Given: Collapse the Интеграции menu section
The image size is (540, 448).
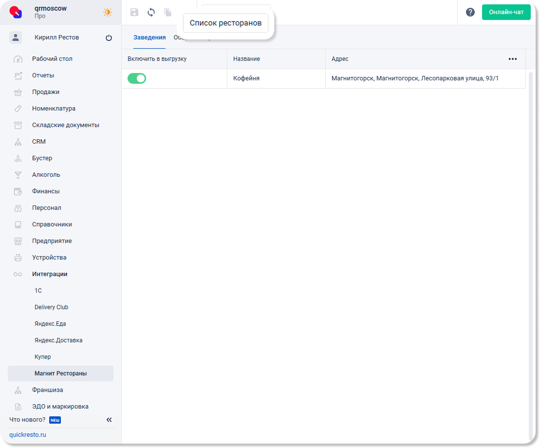Looking at the screenshot, I should [50, 274].
